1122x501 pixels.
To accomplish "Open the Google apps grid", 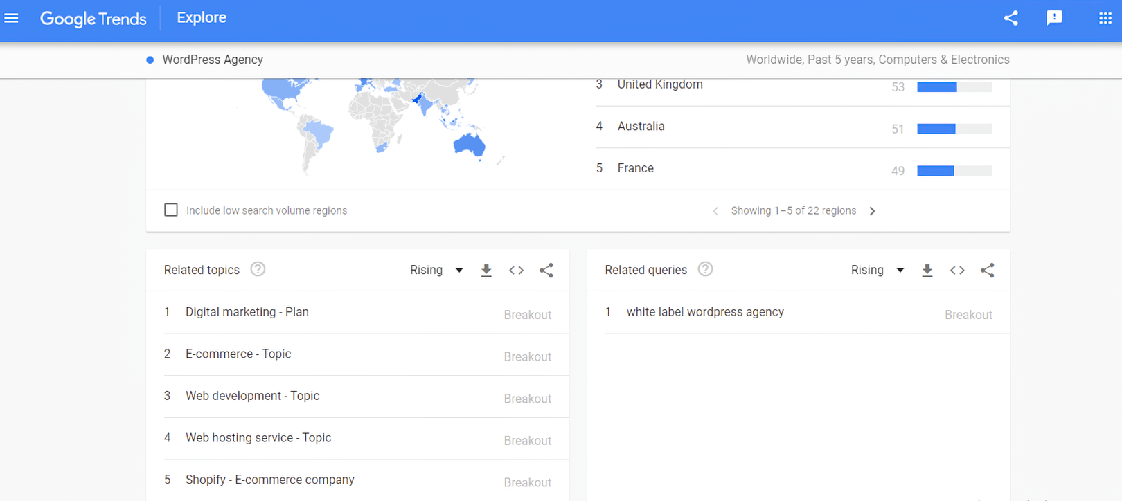I will [1105, 18].
